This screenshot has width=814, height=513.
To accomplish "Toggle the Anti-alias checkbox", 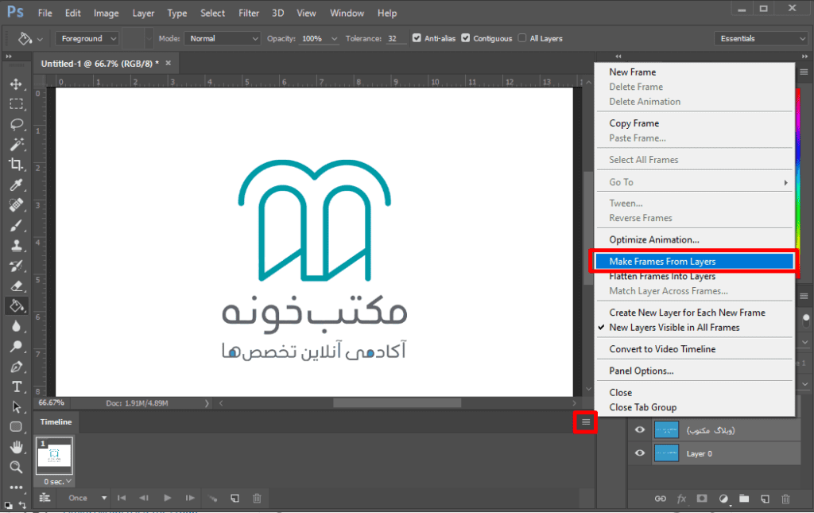I will point(417,38).
